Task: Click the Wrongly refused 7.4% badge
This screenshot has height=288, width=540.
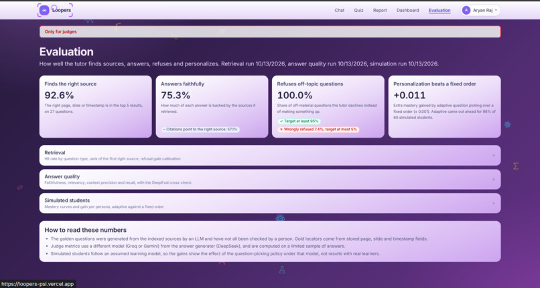Action: [318, 129]
